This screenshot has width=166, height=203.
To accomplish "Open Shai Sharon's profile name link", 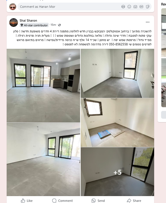I will [28, 21].
